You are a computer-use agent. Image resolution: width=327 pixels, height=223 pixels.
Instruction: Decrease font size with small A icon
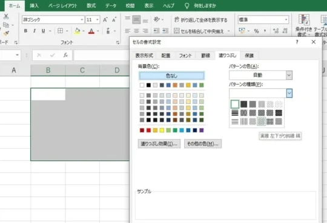114,19
